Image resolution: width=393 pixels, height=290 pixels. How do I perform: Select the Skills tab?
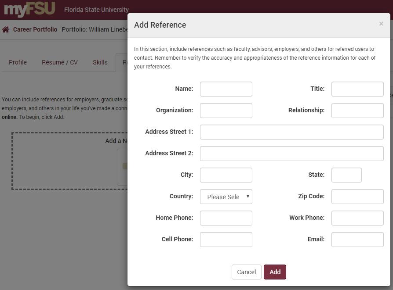[x=100, y=62]
